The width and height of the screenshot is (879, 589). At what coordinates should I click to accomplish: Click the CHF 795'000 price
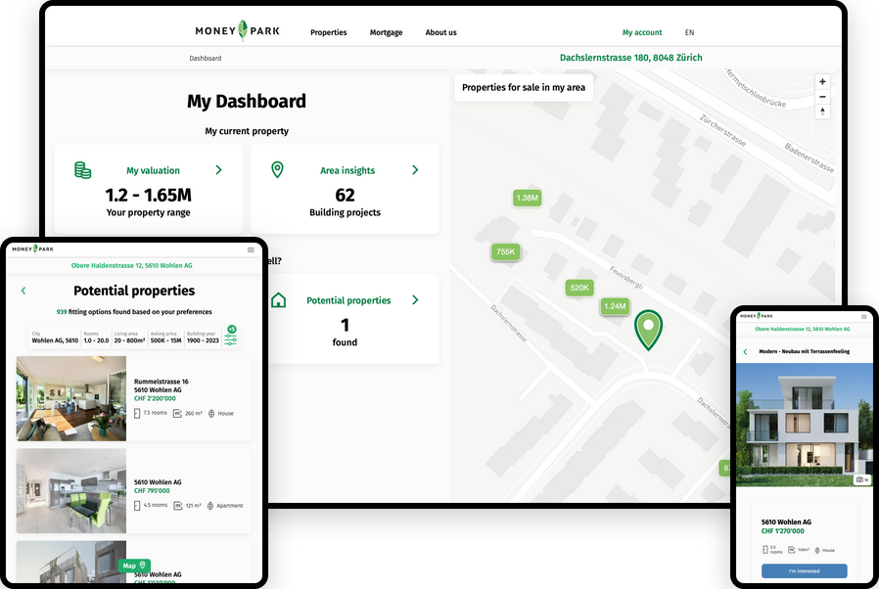pyautogui.click(x=152, y=490)
